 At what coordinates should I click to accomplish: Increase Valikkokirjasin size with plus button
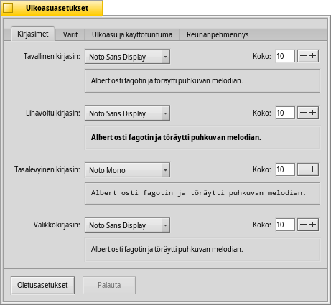click(313, 225)
